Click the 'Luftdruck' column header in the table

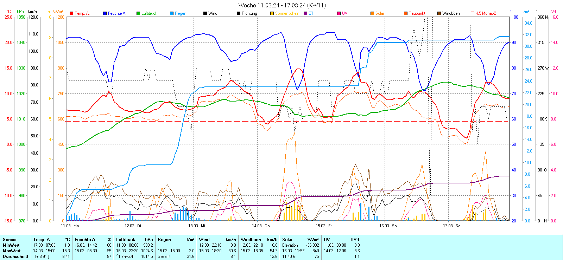(x=126, y=240)
